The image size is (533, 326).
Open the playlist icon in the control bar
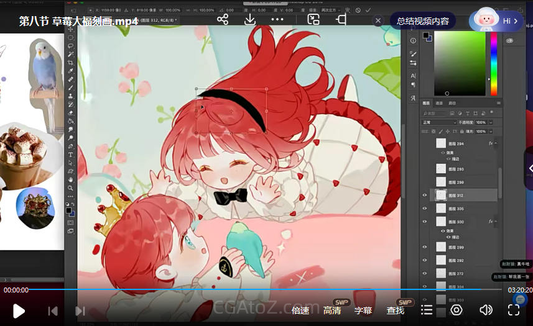(x=427, y=310)
